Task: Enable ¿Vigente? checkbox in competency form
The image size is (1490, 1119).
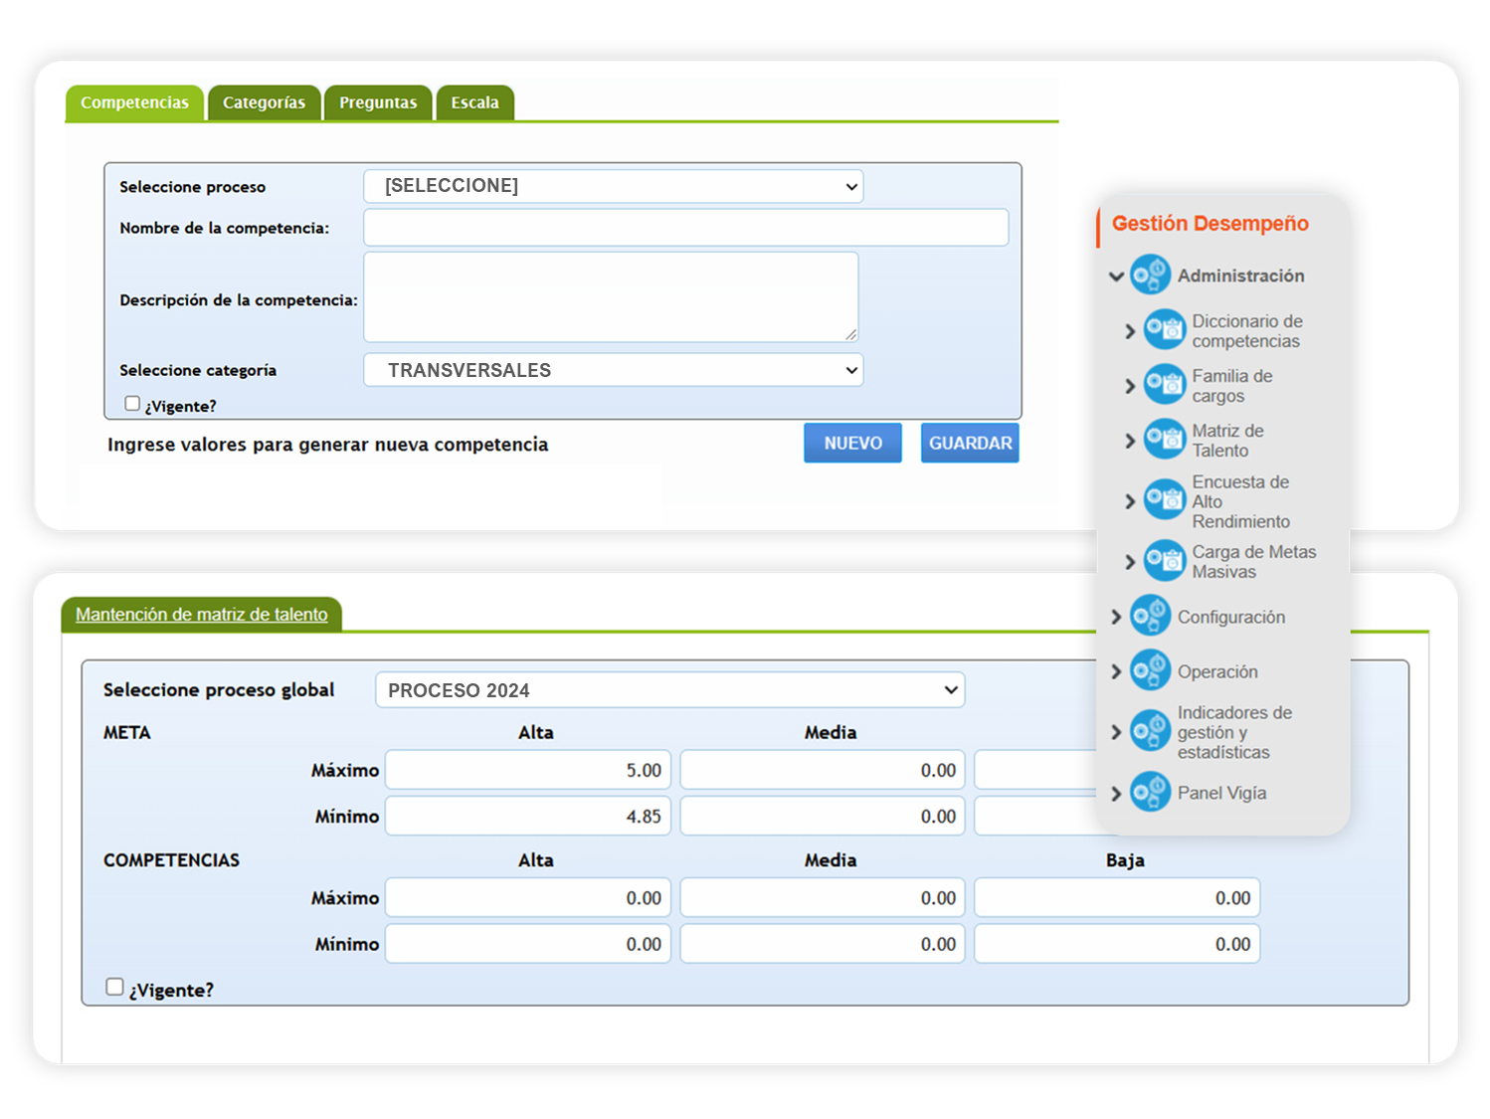Action: pyautogui.click(x=132, y=404)
